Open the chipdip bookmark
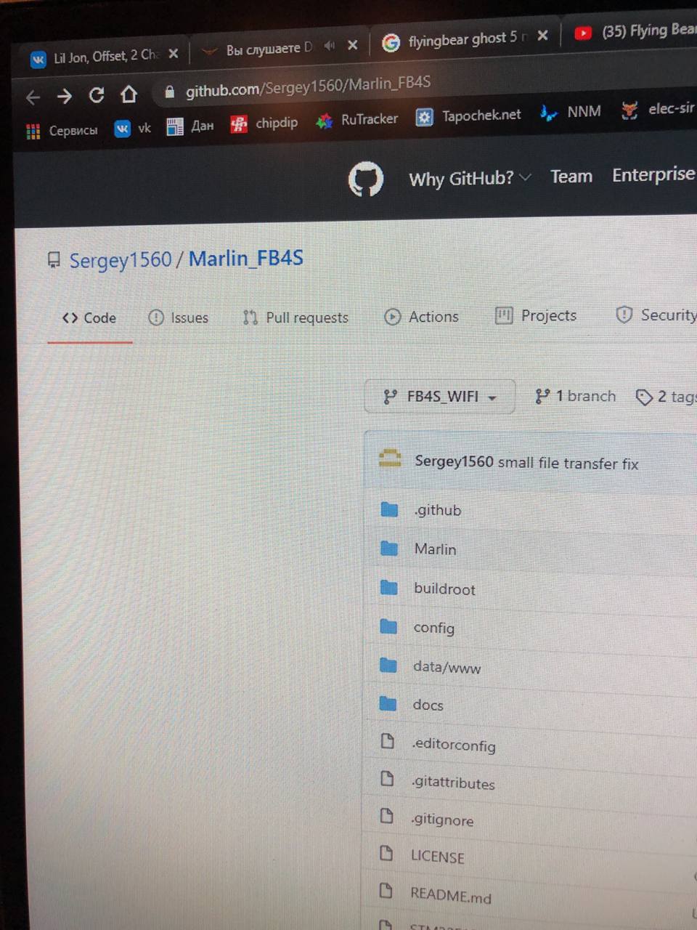This screenshot has width=697, height=930. [264, 124]
